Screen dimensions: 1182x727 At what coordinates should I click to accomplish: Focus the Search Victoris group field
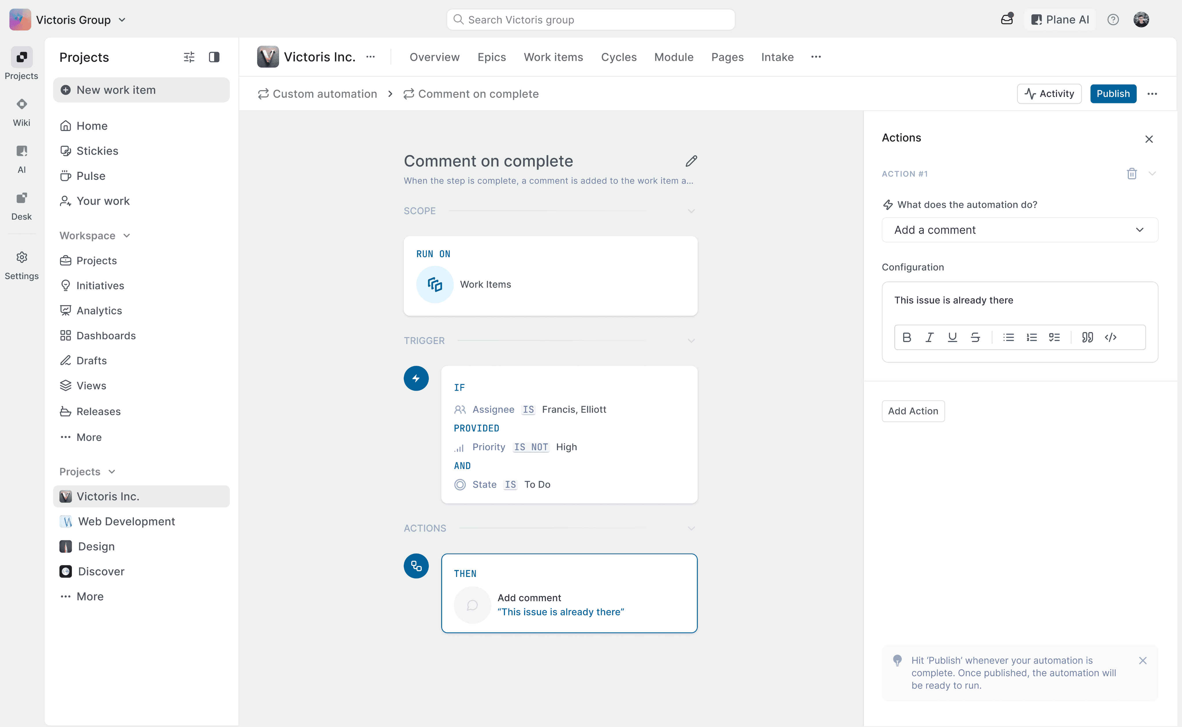pos(590,20)
